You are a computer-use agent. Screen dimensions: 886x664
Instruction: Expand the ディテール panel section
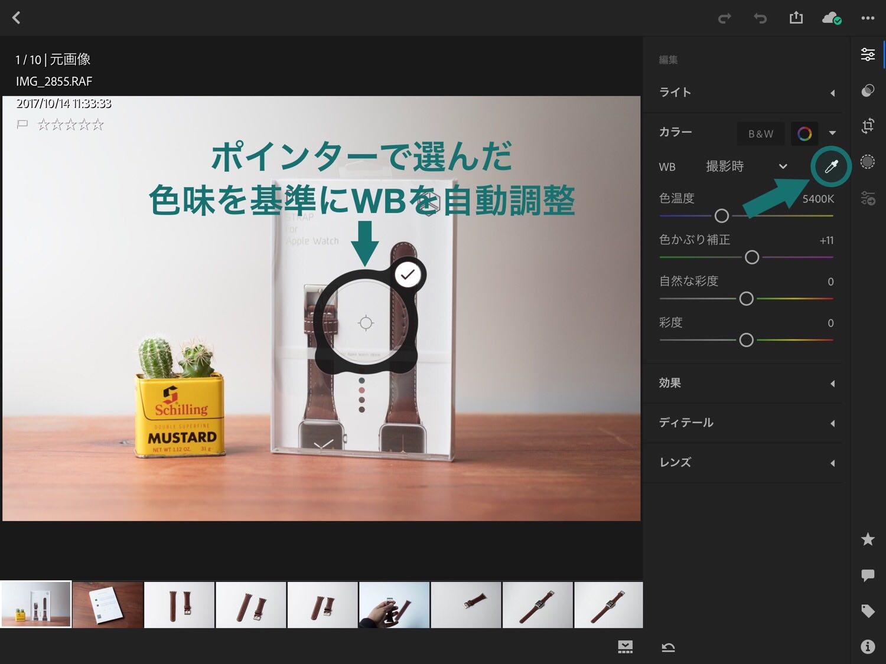point(744,423)
